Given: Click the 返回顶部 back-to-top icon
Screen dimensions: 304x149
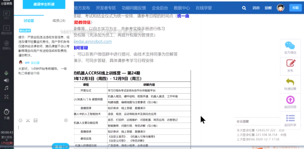Looking at the screenshot, I should click(x=290, y=102).
